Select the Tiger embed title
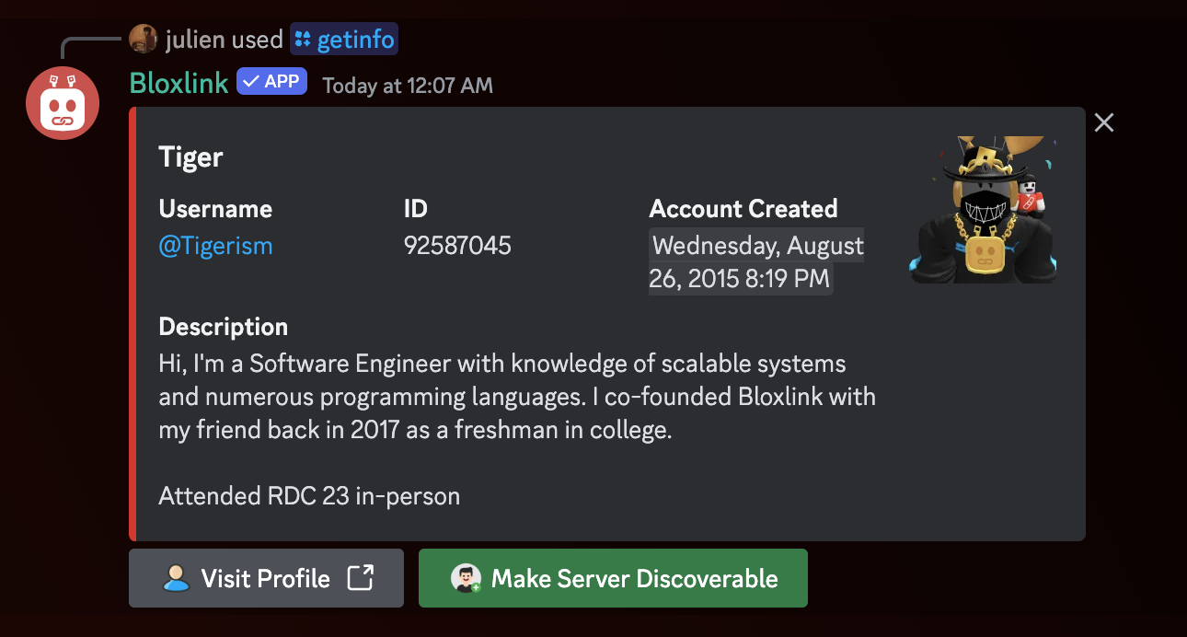Screen dimensions: 1187x637 pos(190,156)
